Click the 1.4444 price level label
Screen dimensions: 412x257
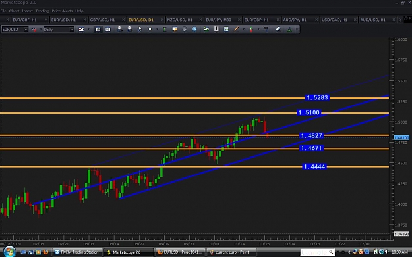click(314, 166)
